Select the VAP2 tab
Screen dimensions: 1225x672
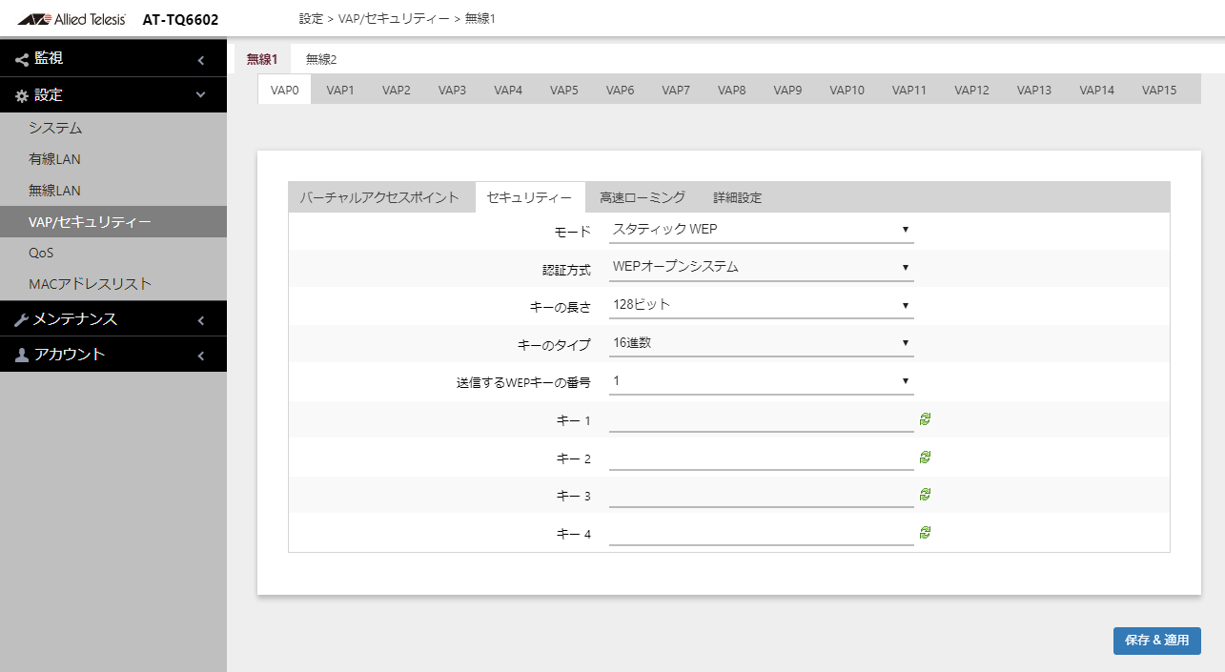pyautogui.click(x=397, y=91)
